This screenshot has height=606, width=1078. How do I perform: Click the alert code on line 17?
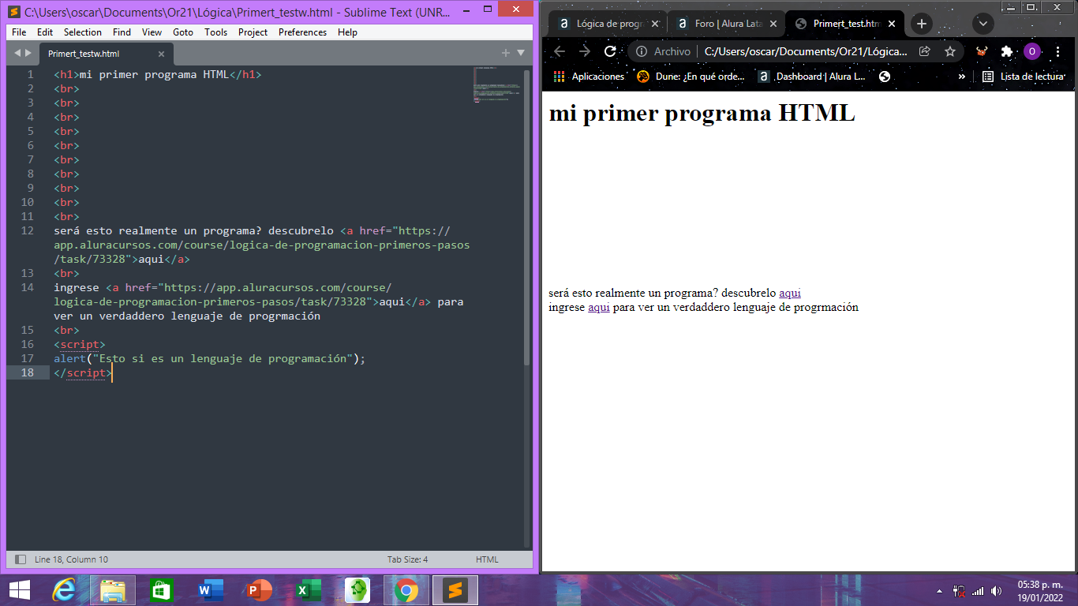tap(210, 358)
